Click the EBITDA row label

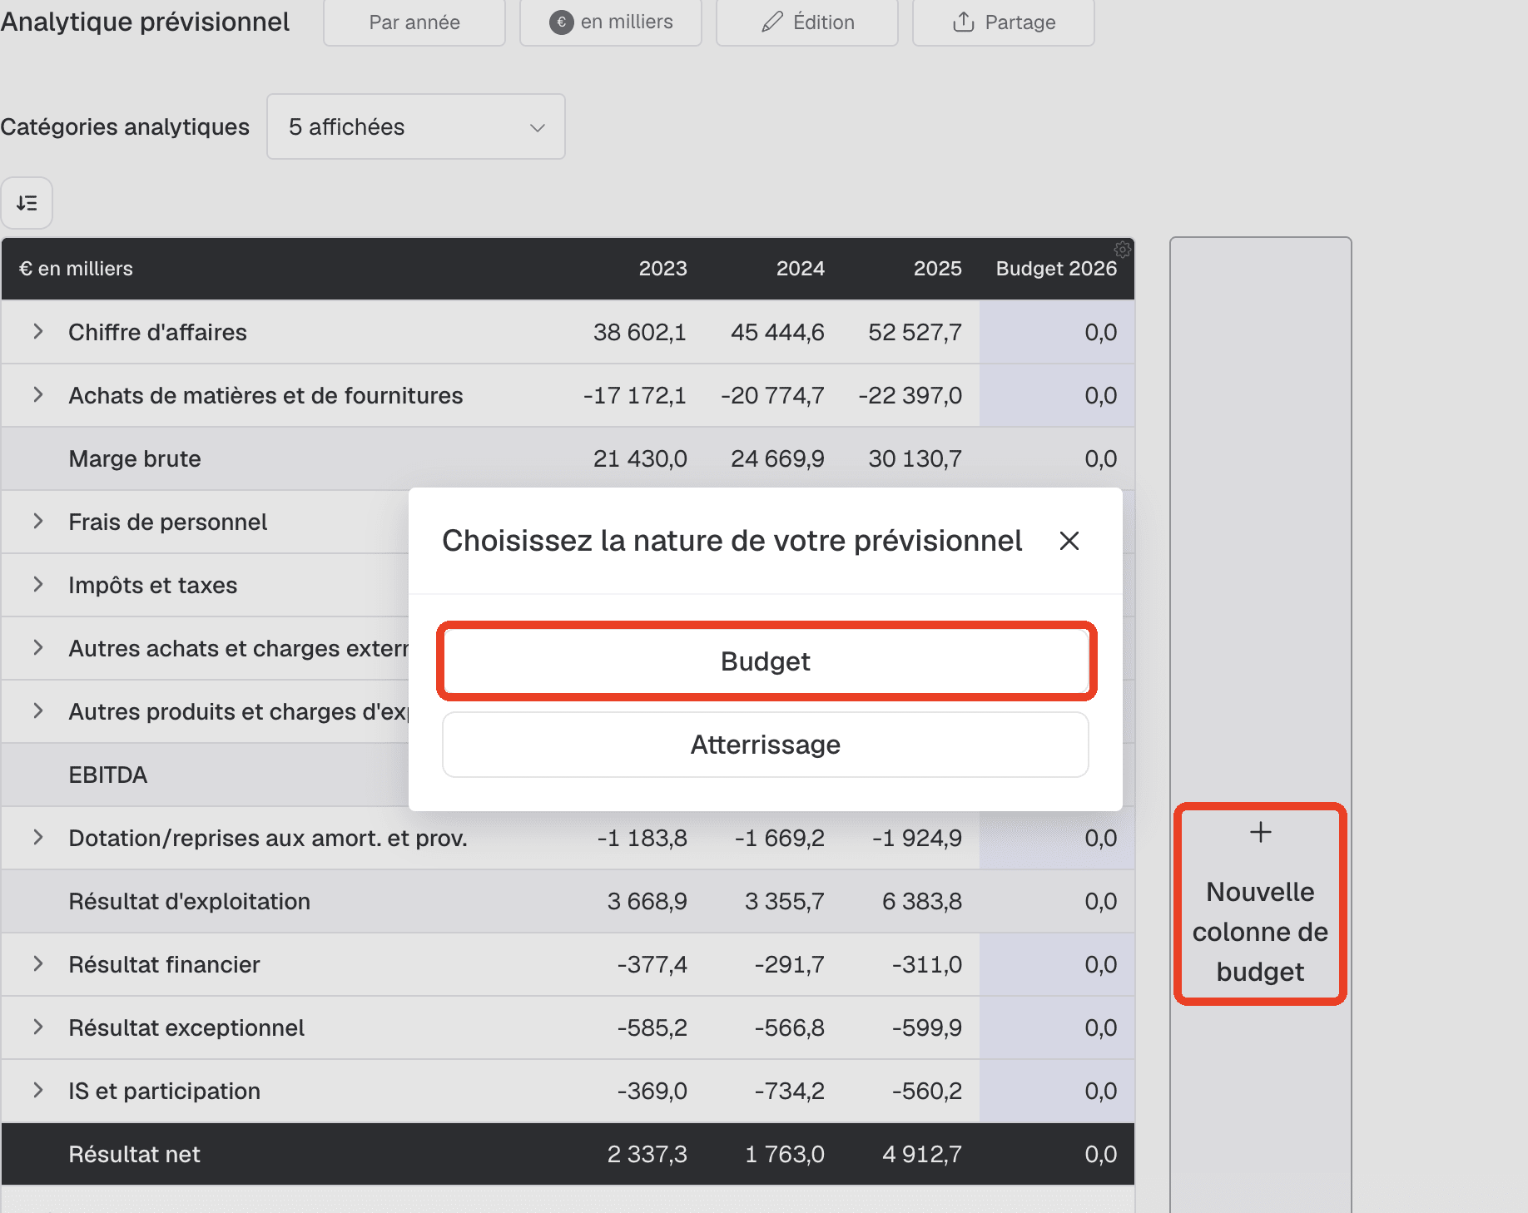[108, 775]
